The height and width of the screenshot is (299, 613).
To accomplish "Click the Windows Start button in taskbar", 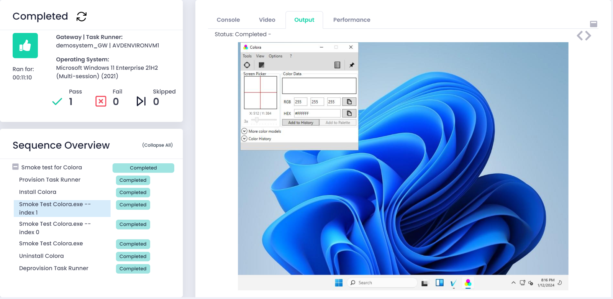I will click(339, 283).
